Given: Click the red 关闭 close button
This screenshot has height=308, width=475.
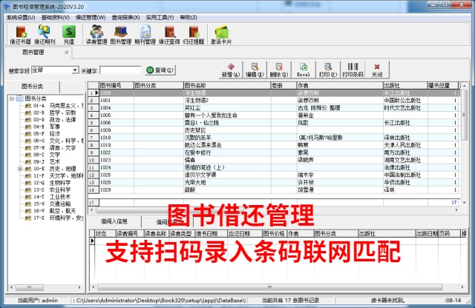Looking at the screenshot, I should (377, 70).
